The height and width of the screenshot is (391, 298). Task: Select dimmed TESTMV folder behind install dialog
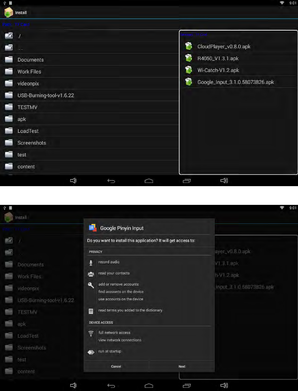42,312
